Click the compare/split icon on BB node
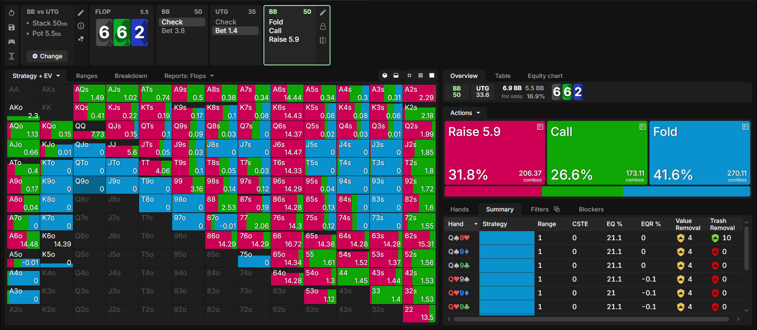Image resolution: width=757 pixels, height=330 pixels. pyautogui.click(x=323, y=40)
